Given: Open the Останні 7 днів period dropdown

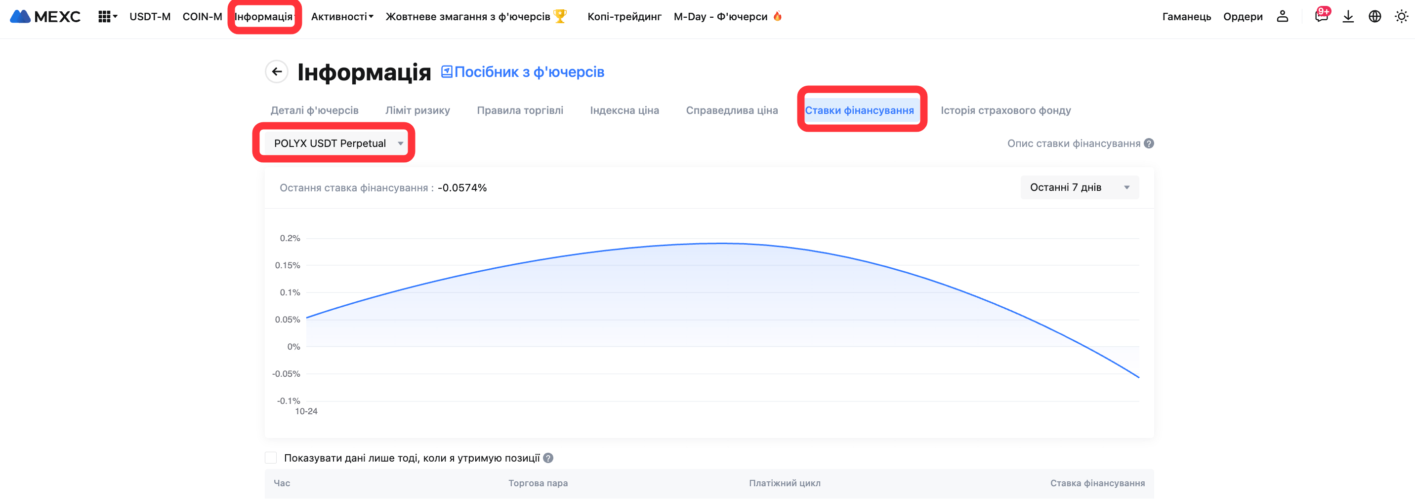Looking at the screenshot, I should point(1079,187).
